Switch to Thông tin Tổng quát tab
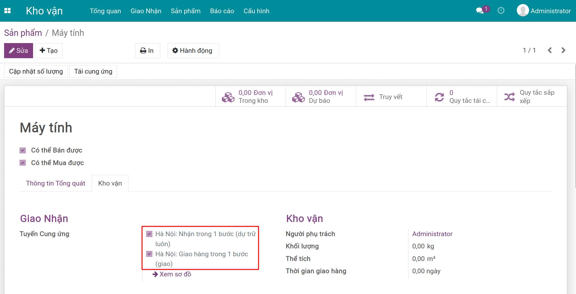Screen dimensions: 576x294 55,183
